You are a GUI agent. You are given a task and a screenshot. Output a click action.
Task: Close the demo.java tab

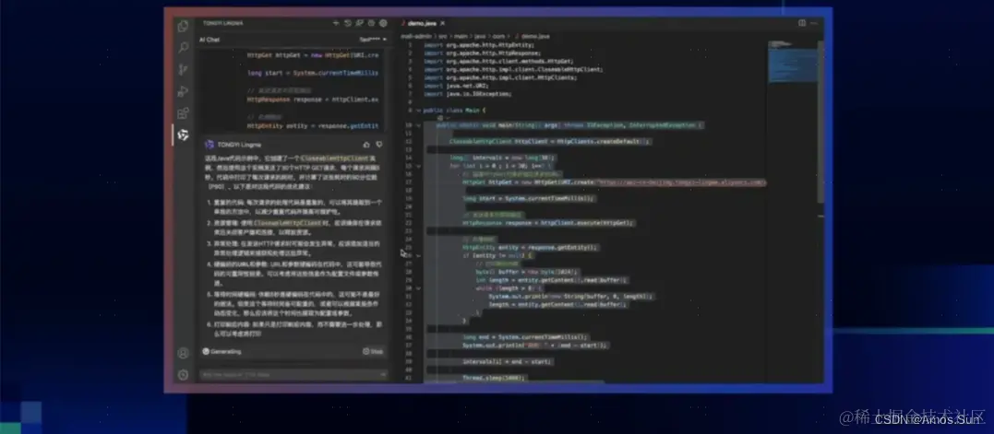pos(442,23)
